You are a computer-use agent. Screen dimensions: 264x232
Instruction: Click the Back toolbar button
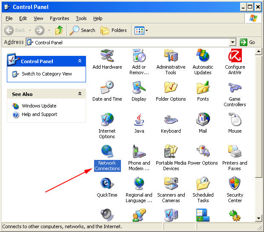pos(15,31)
